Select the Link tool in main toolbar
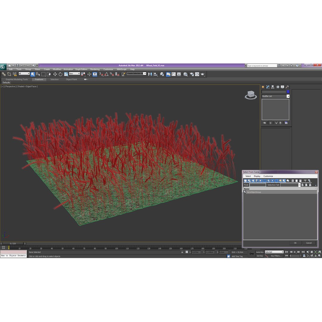Viewport: 322px width, 322px height. pyautogui.click(x=4, y=74)
